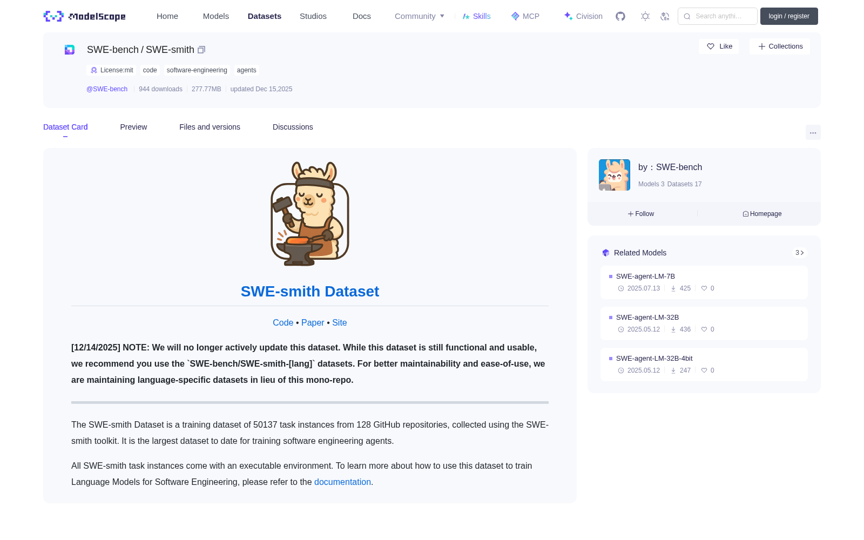
Task: Open the Paper link
Action: (313, 322)
